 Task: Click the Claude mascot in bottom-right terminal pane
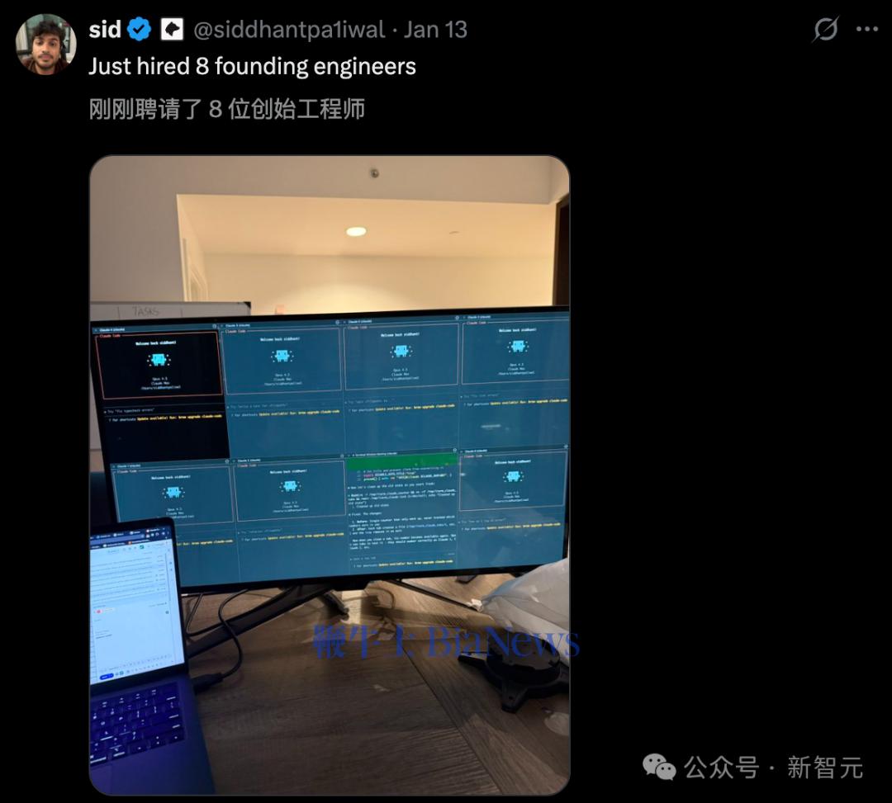coord(513,476)
